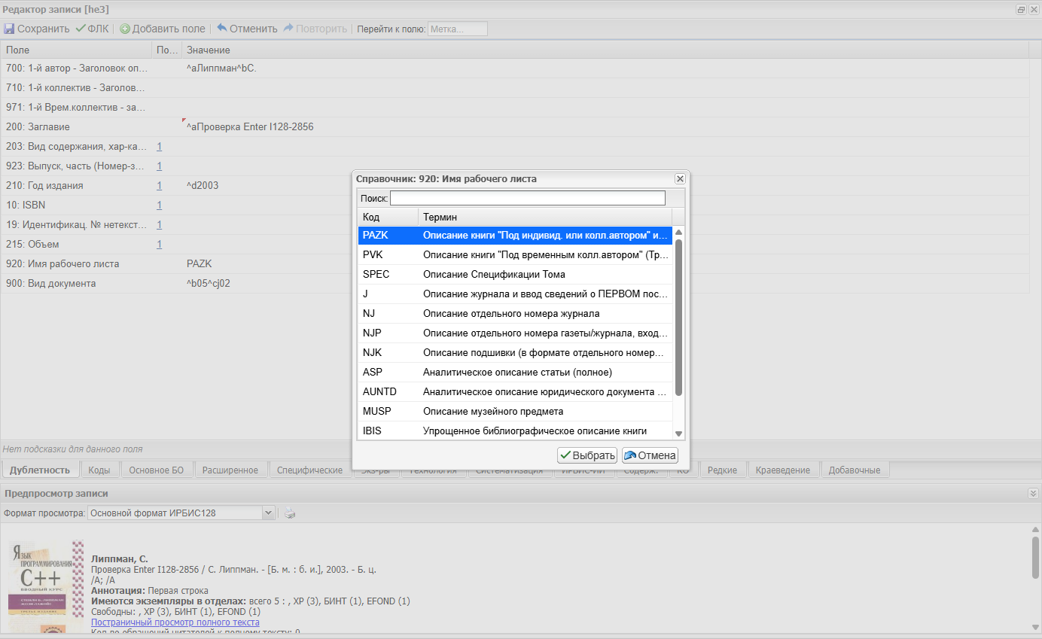The width and height of the screenshot is (1042, 639).
Task: Open Постраничный просмотр полного текста link
Action: pos(175,622)
